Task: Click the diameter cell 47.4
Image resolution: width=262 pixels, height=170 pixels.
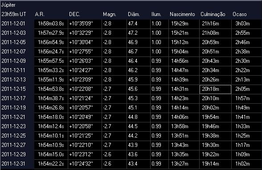Action: 139,24
